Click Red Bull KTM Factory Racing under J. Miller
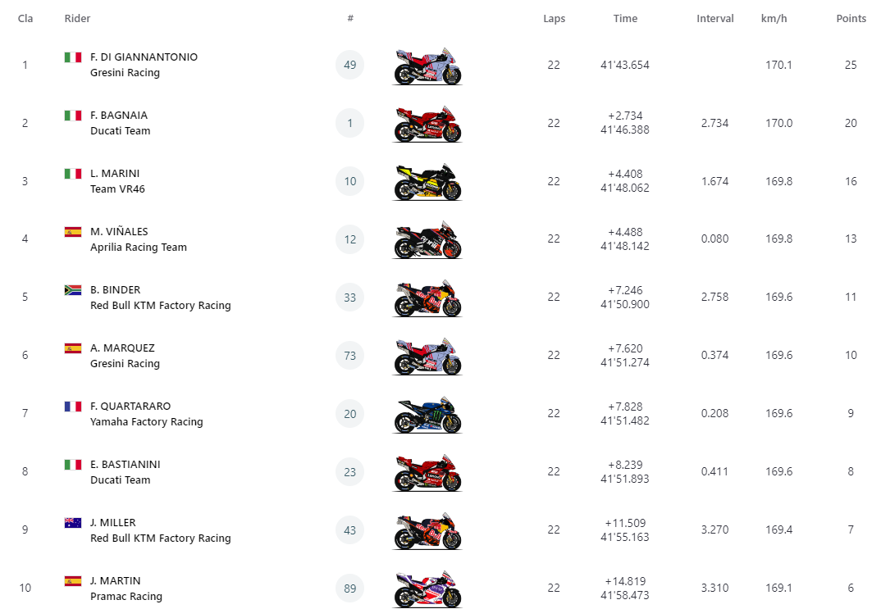Screen dimensions: 881x609 click(161, 539)
